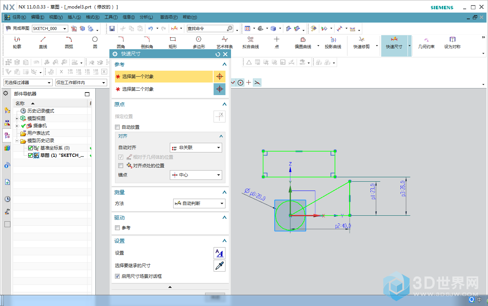The height and width of the screenshot is (306, 488).
Task: Select the 艺术样条 spline tool
Action: point(225,43)
